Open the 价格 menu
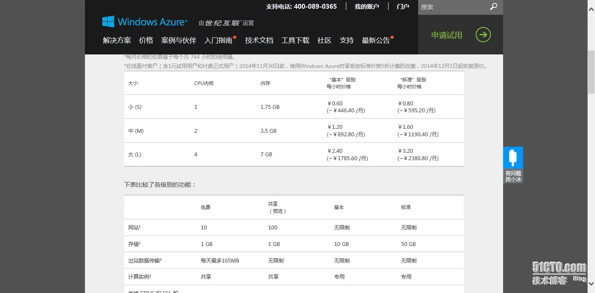Screen dimensions: 595x293 click(146, 40)
